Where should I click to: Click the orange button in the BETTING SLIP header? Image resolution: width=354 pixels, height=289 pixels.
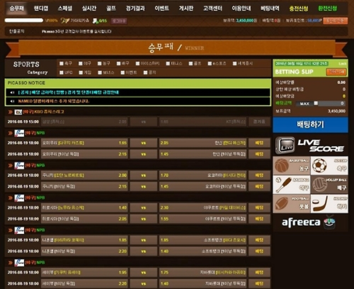pos(336,72)
